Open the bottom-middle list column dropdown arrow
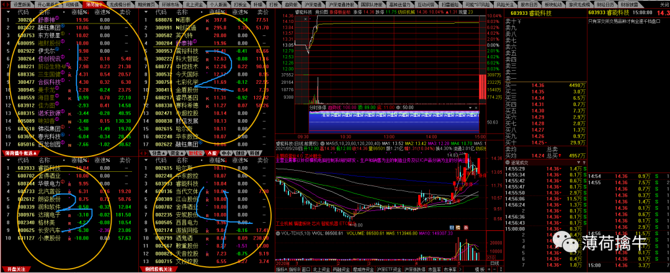Viewport: 670px width, 273px height. [146, 160]
